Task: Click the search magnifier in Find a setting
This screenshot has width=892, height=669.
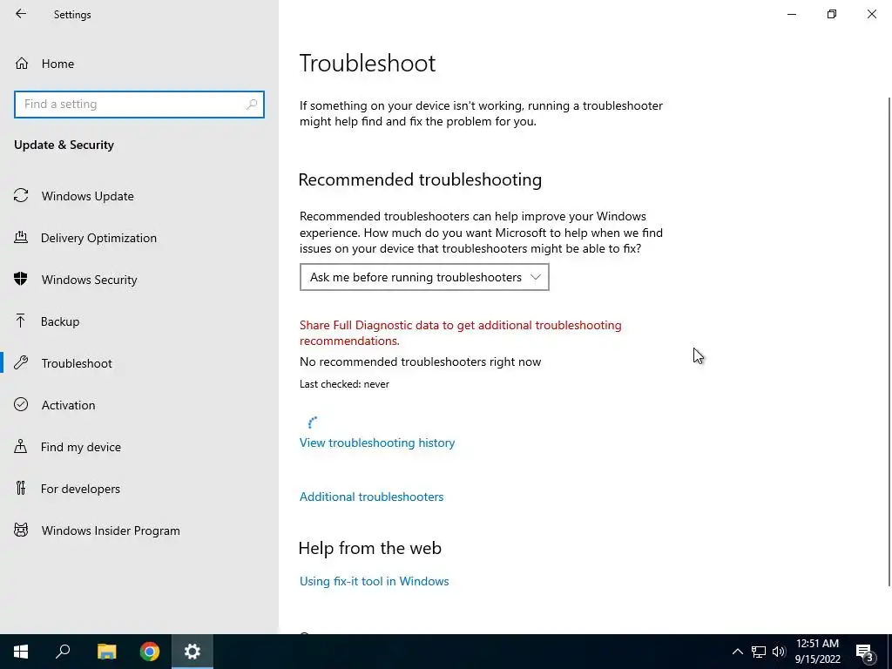Action: click(x=252, y=105)
